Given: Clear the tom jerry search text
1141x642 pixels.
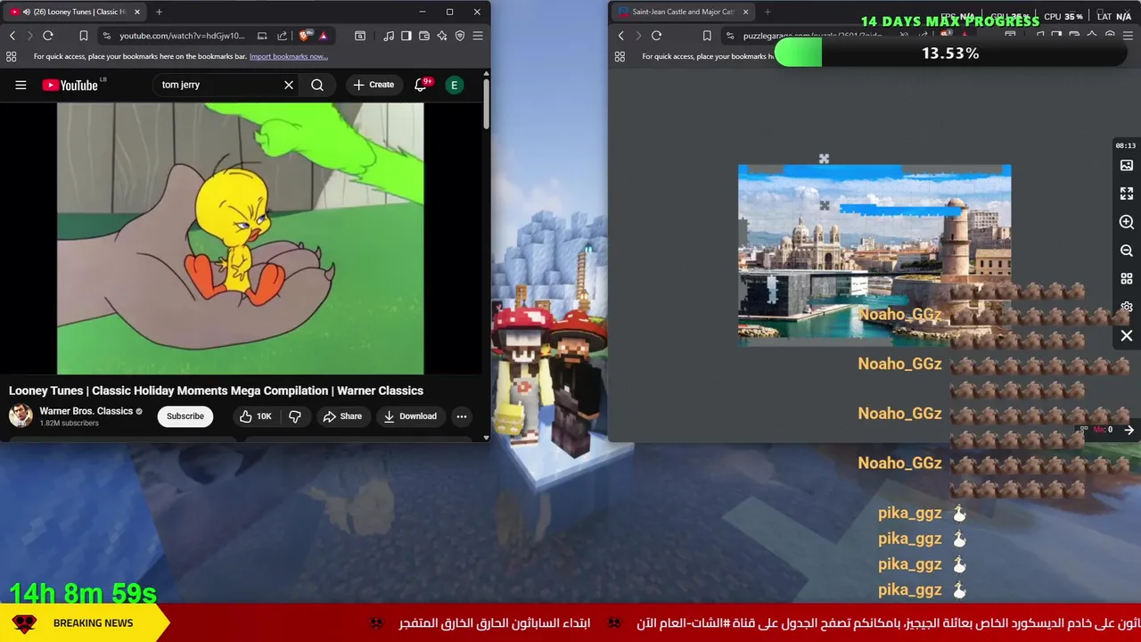Looking at the screenshot, I should [289, 85].
